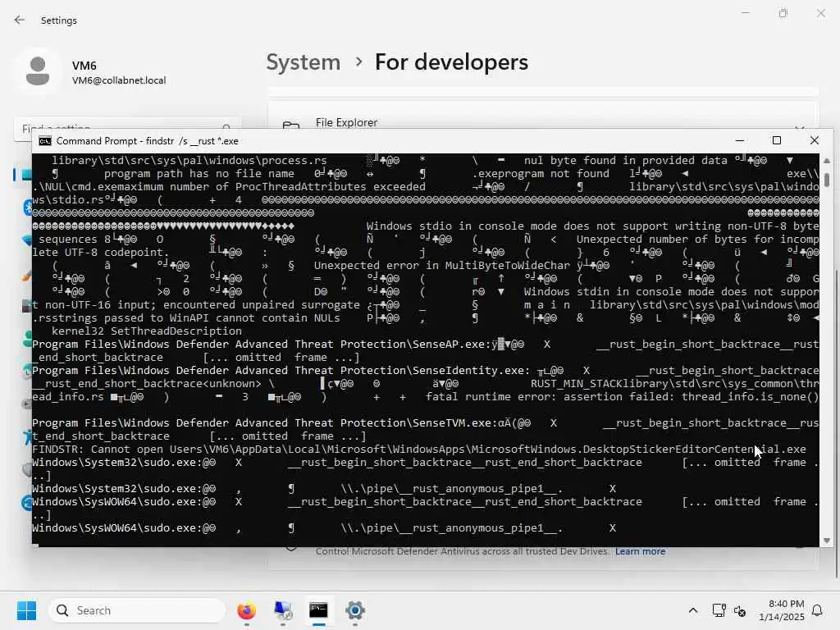Click the Command Prompt vertical scrollbar thumb

click(827, 180)
